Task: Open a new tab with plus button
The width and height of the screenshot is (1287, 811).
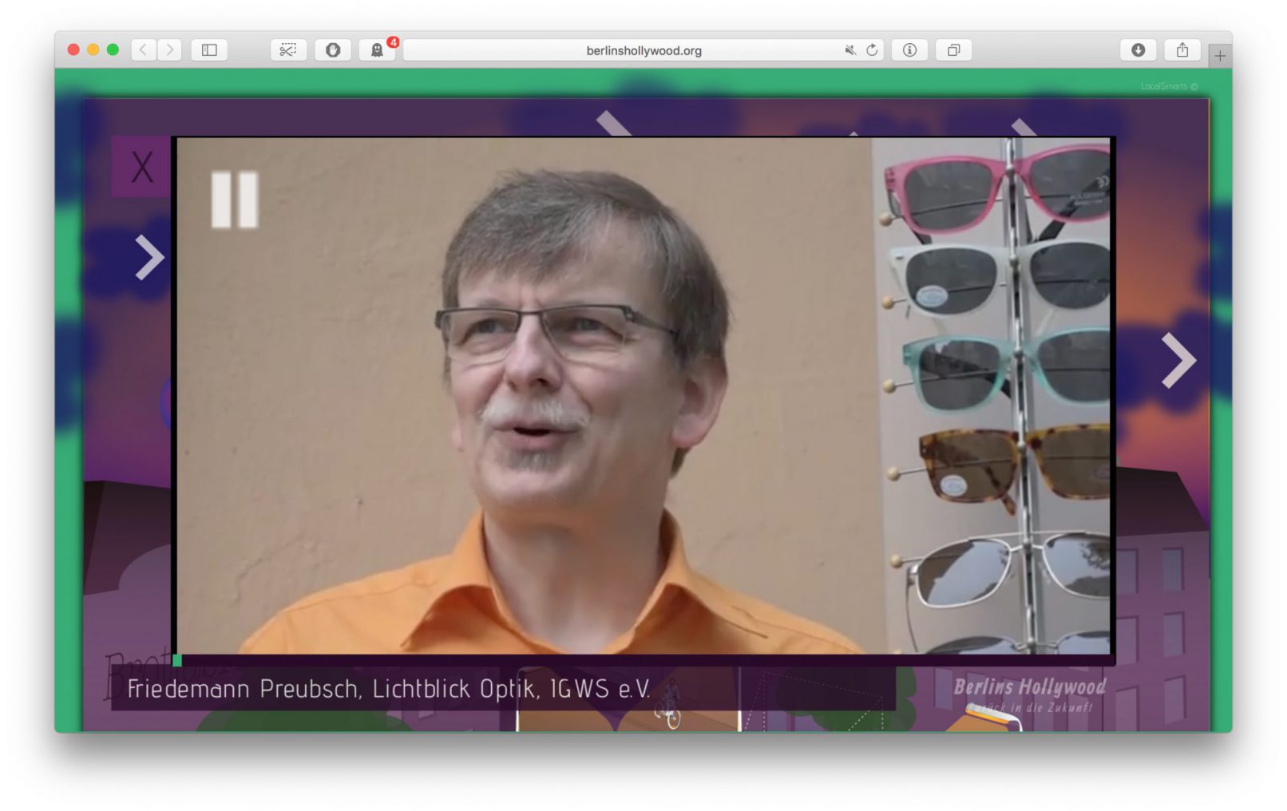Action: [1219, 56]
